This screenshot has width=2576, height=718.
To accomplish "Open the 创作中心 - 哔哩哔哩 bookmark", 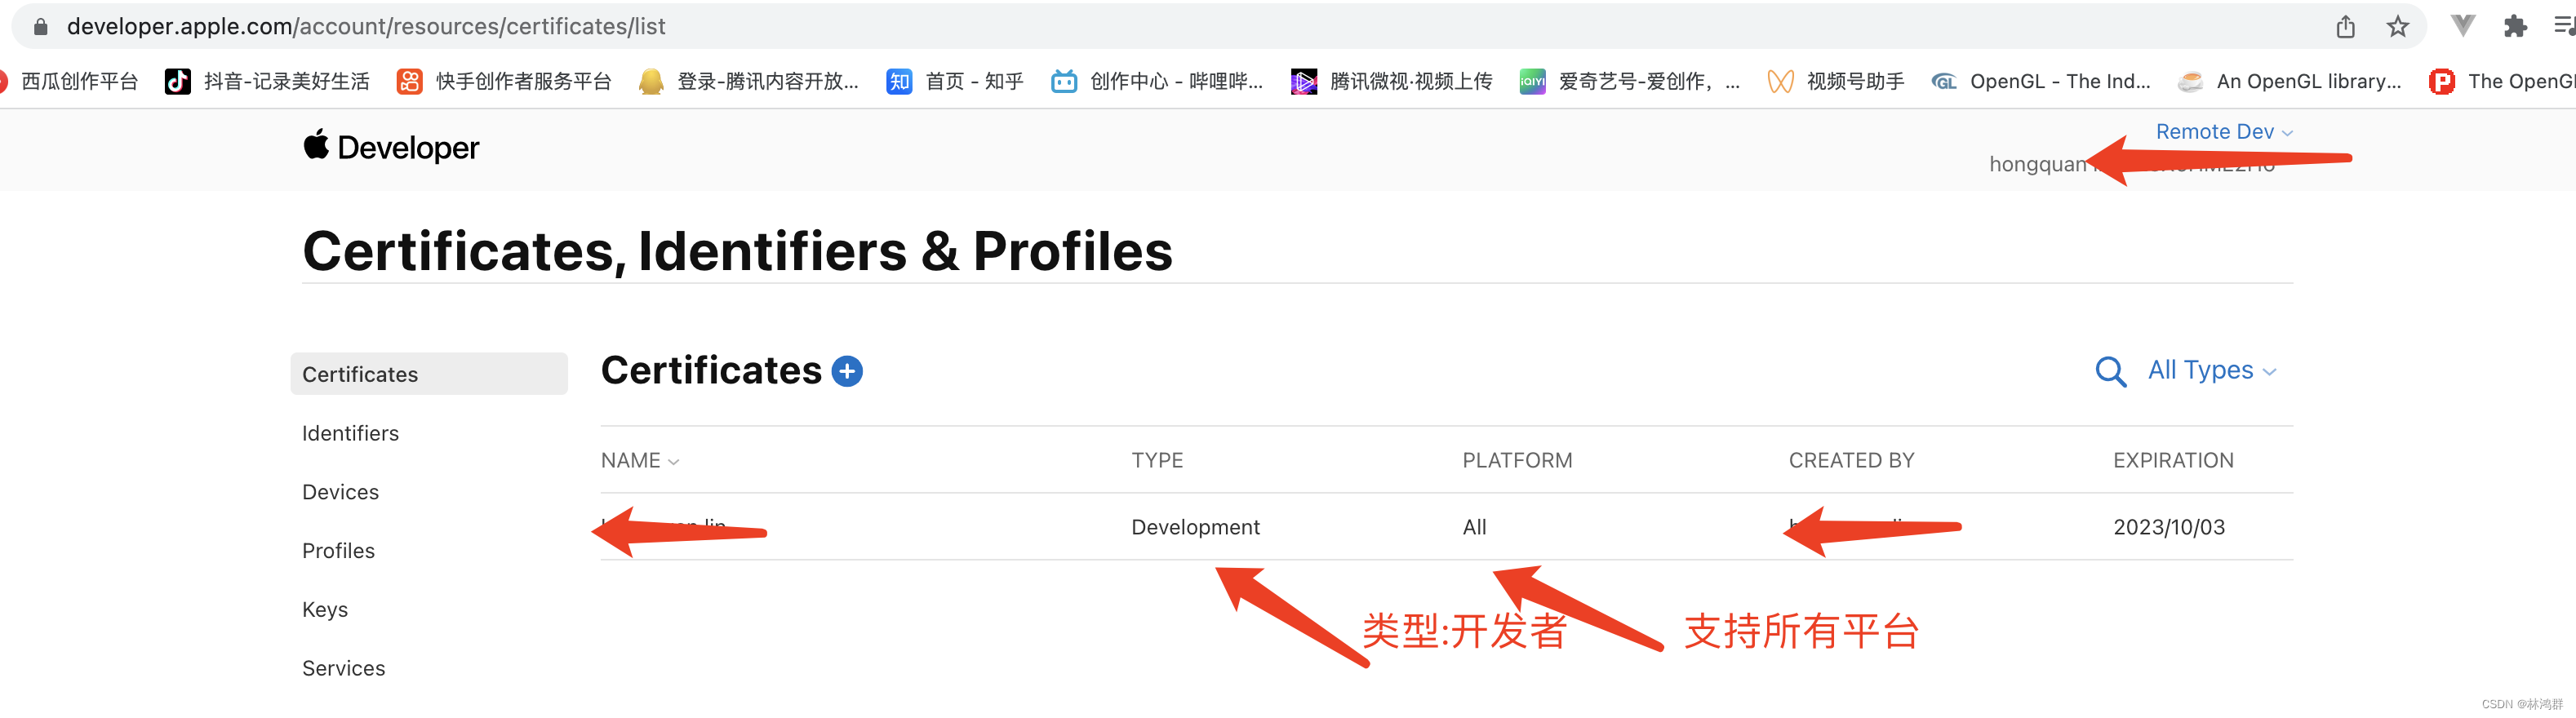I will 1157,81.
